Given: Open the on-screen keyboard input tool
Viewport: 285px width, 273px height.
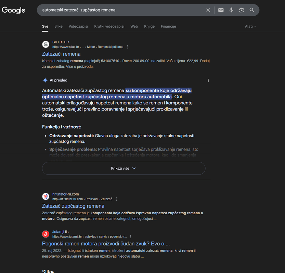Looking at the screenshot, I should [221, 10].
